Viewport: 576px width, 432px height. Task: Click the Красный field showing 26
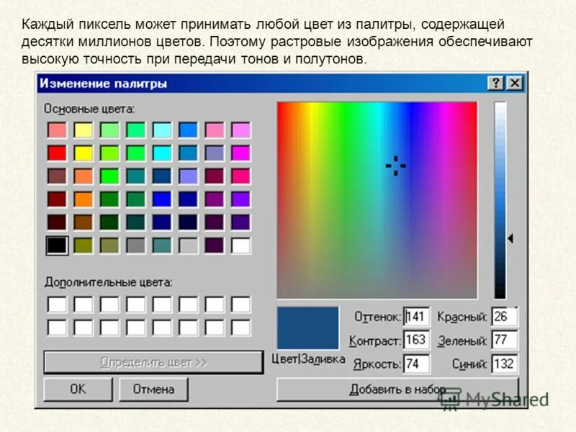click(x=505, y=316)
